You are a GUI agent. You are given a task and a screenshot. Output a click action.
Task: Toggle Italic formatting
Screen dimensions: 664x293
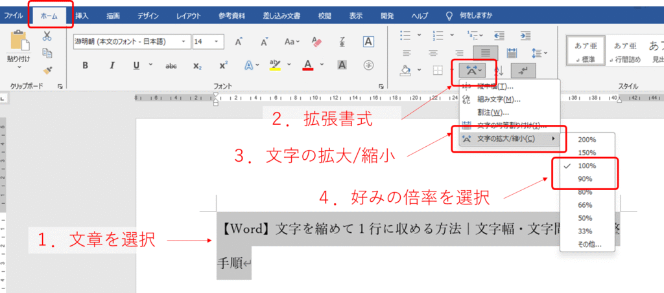point(112,65)
